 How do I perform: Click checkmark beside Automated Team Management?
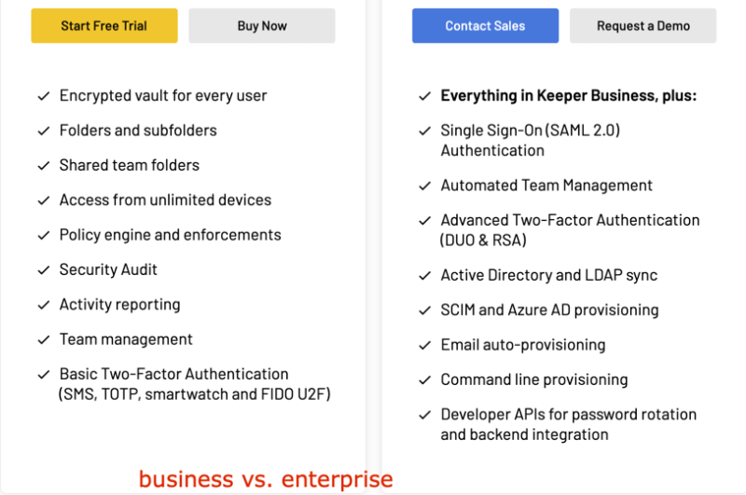pos(425,186)
